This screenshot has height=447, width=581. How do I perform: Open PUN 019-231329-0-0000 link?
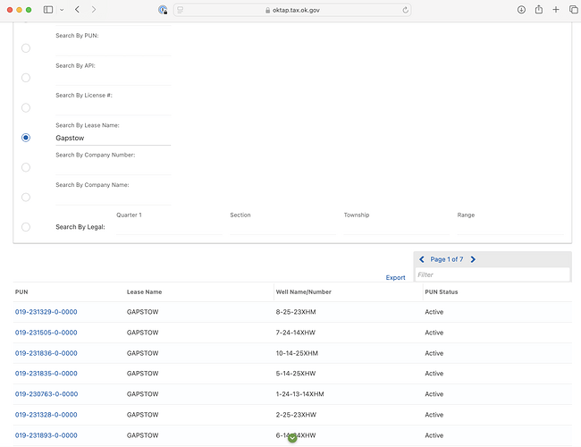pyautogui.click(x=46, y=312)
